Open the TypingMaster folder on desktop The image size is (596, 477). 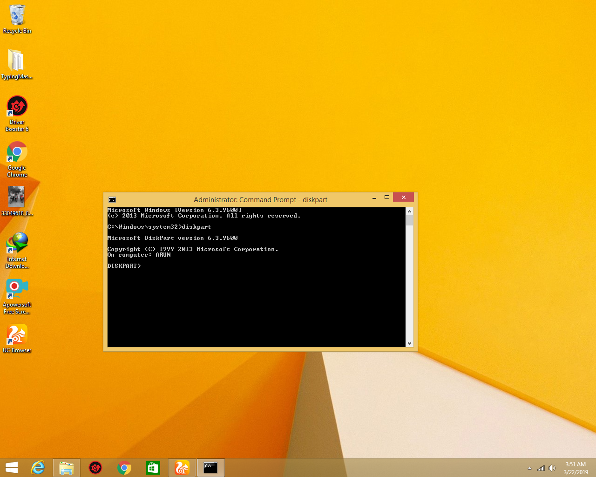16,61
